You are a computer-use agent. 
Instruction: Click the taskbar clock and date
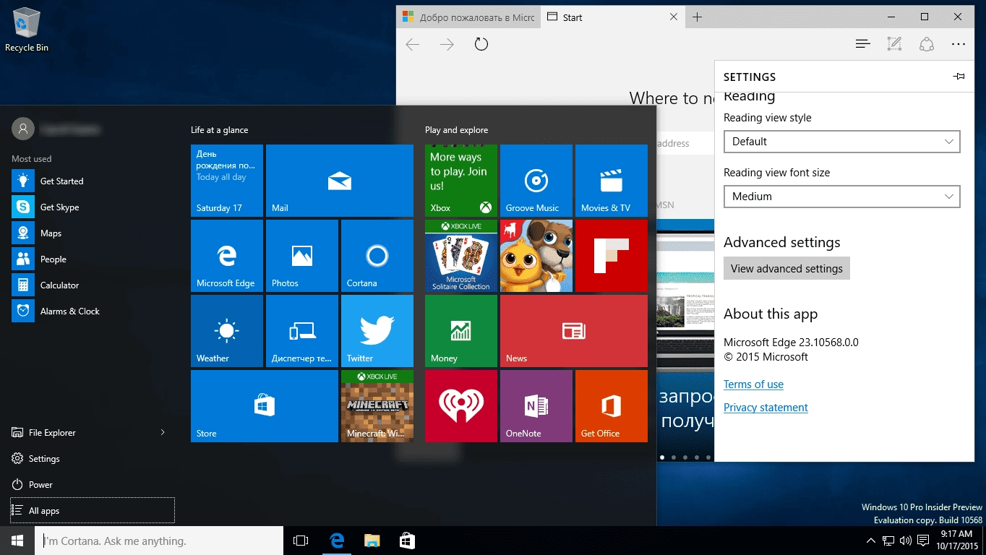(958, 541)
